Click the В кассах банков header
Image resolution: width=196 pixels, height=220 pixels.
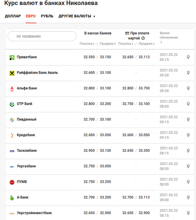pyautogui.click(x=98, y=33)
